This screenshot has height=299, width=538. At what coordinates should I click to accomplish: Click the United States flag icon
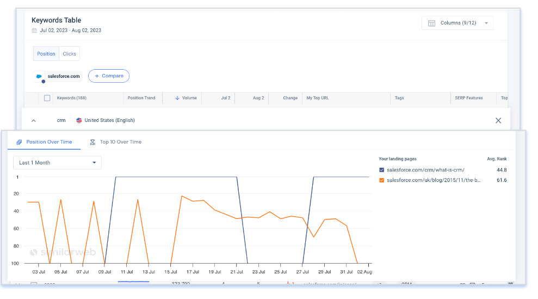[79, 120]
